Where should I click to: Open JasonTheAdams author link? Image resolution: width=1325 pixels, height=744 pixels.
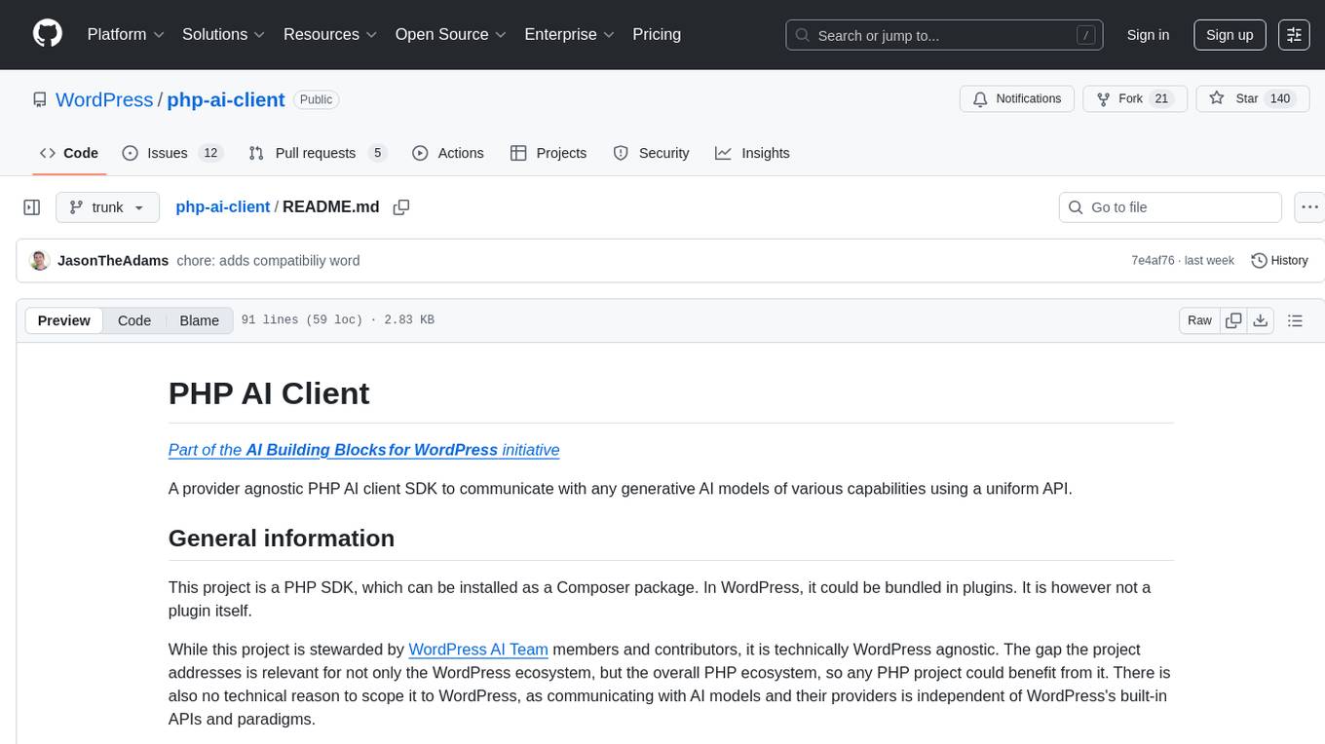(113, 261)
